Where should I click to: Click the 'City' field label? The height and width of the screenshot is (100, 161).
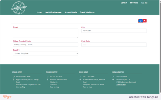(83, 27)
